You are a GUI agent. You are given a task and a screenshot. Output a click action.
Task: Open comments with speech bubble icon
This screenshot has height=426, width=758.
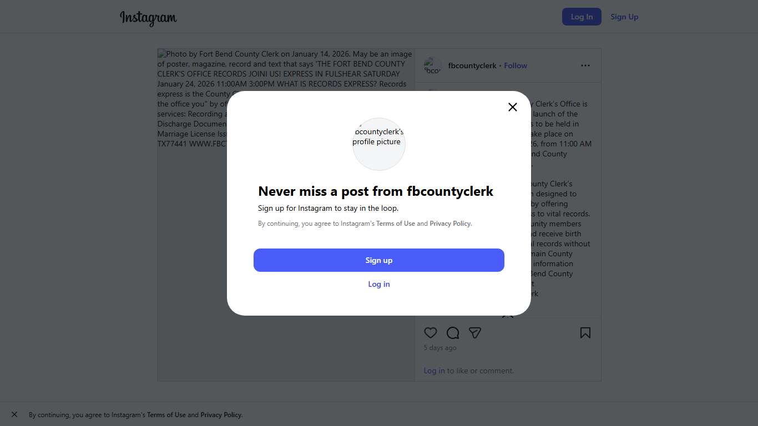click(453, 333)
